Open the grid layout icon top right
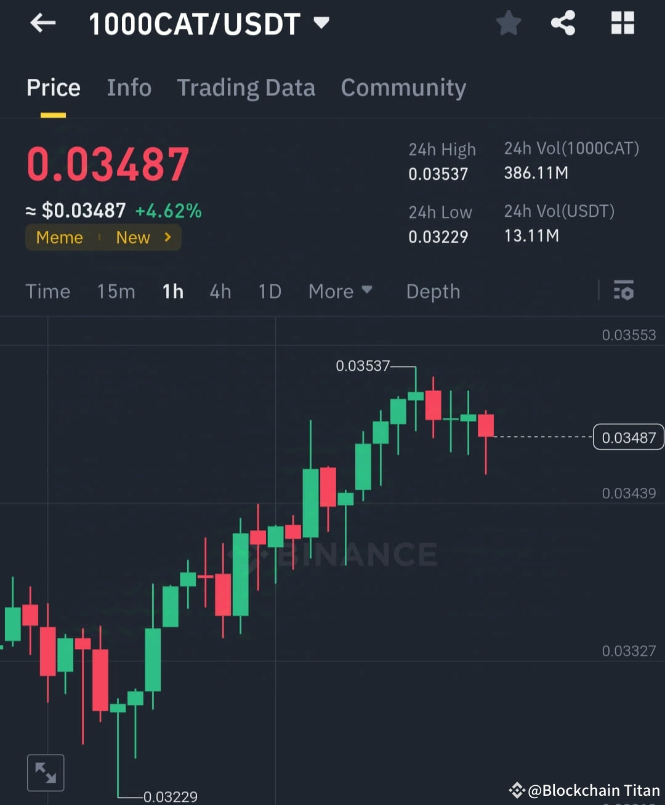The image size is (665, 805). tap(623, 23)
